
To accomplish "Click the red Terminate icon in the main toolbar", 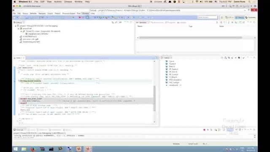I will coord(80,18).
